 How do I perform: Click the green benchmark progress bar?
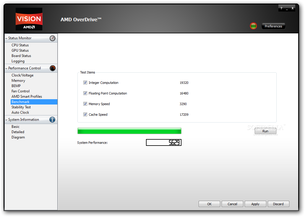(129, 131)
